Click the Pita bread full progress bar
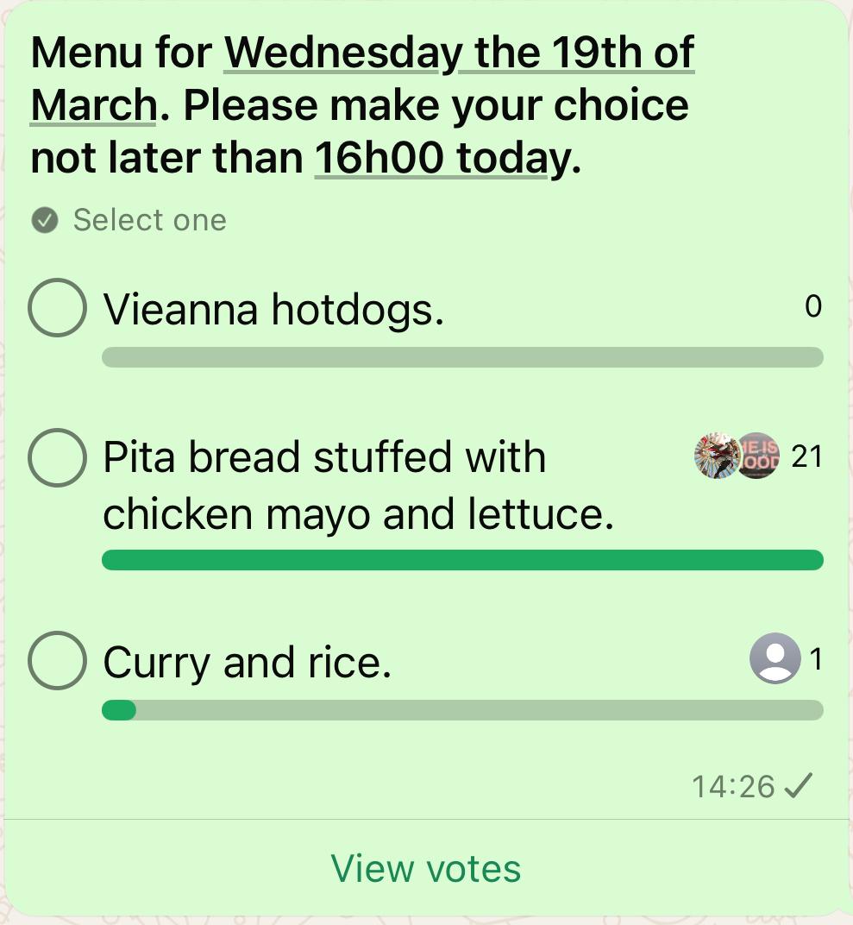The image size is (853, 925). pos(462,560)
